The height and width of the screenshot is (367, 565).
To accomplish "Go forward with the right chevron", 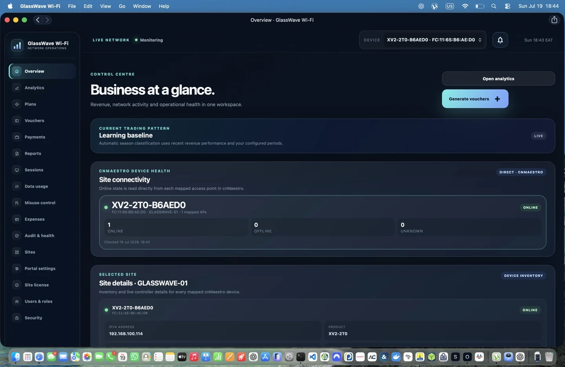I will click(47, 20).
